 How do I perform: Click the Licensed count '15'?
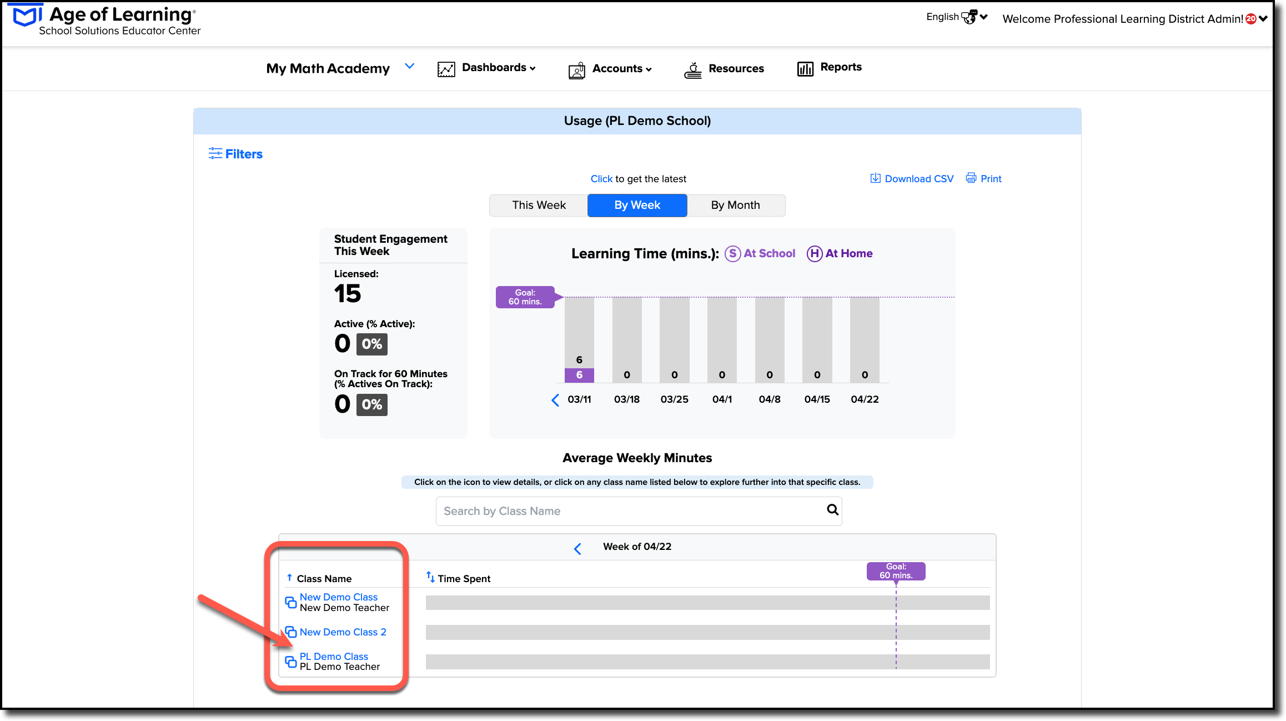(348, 293)
